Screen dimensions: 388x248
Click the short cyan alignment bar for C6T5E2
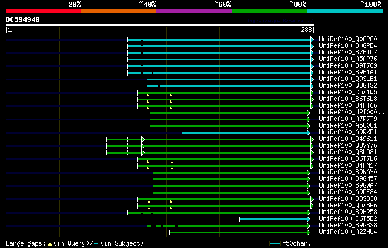point(273,220)
